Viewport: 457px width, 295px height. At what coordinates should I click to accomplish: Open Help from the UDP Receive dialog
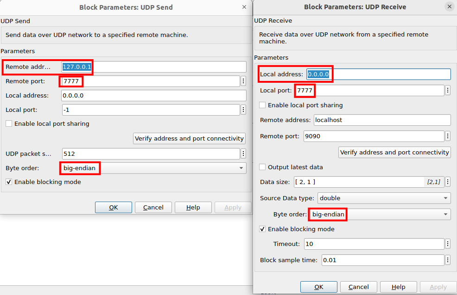pos(399,287)
